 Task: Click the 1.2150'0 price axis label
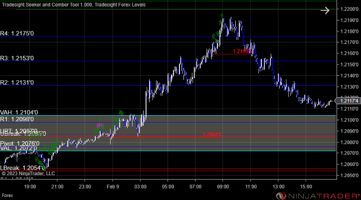pyautogui.click(x=349, y=64)
